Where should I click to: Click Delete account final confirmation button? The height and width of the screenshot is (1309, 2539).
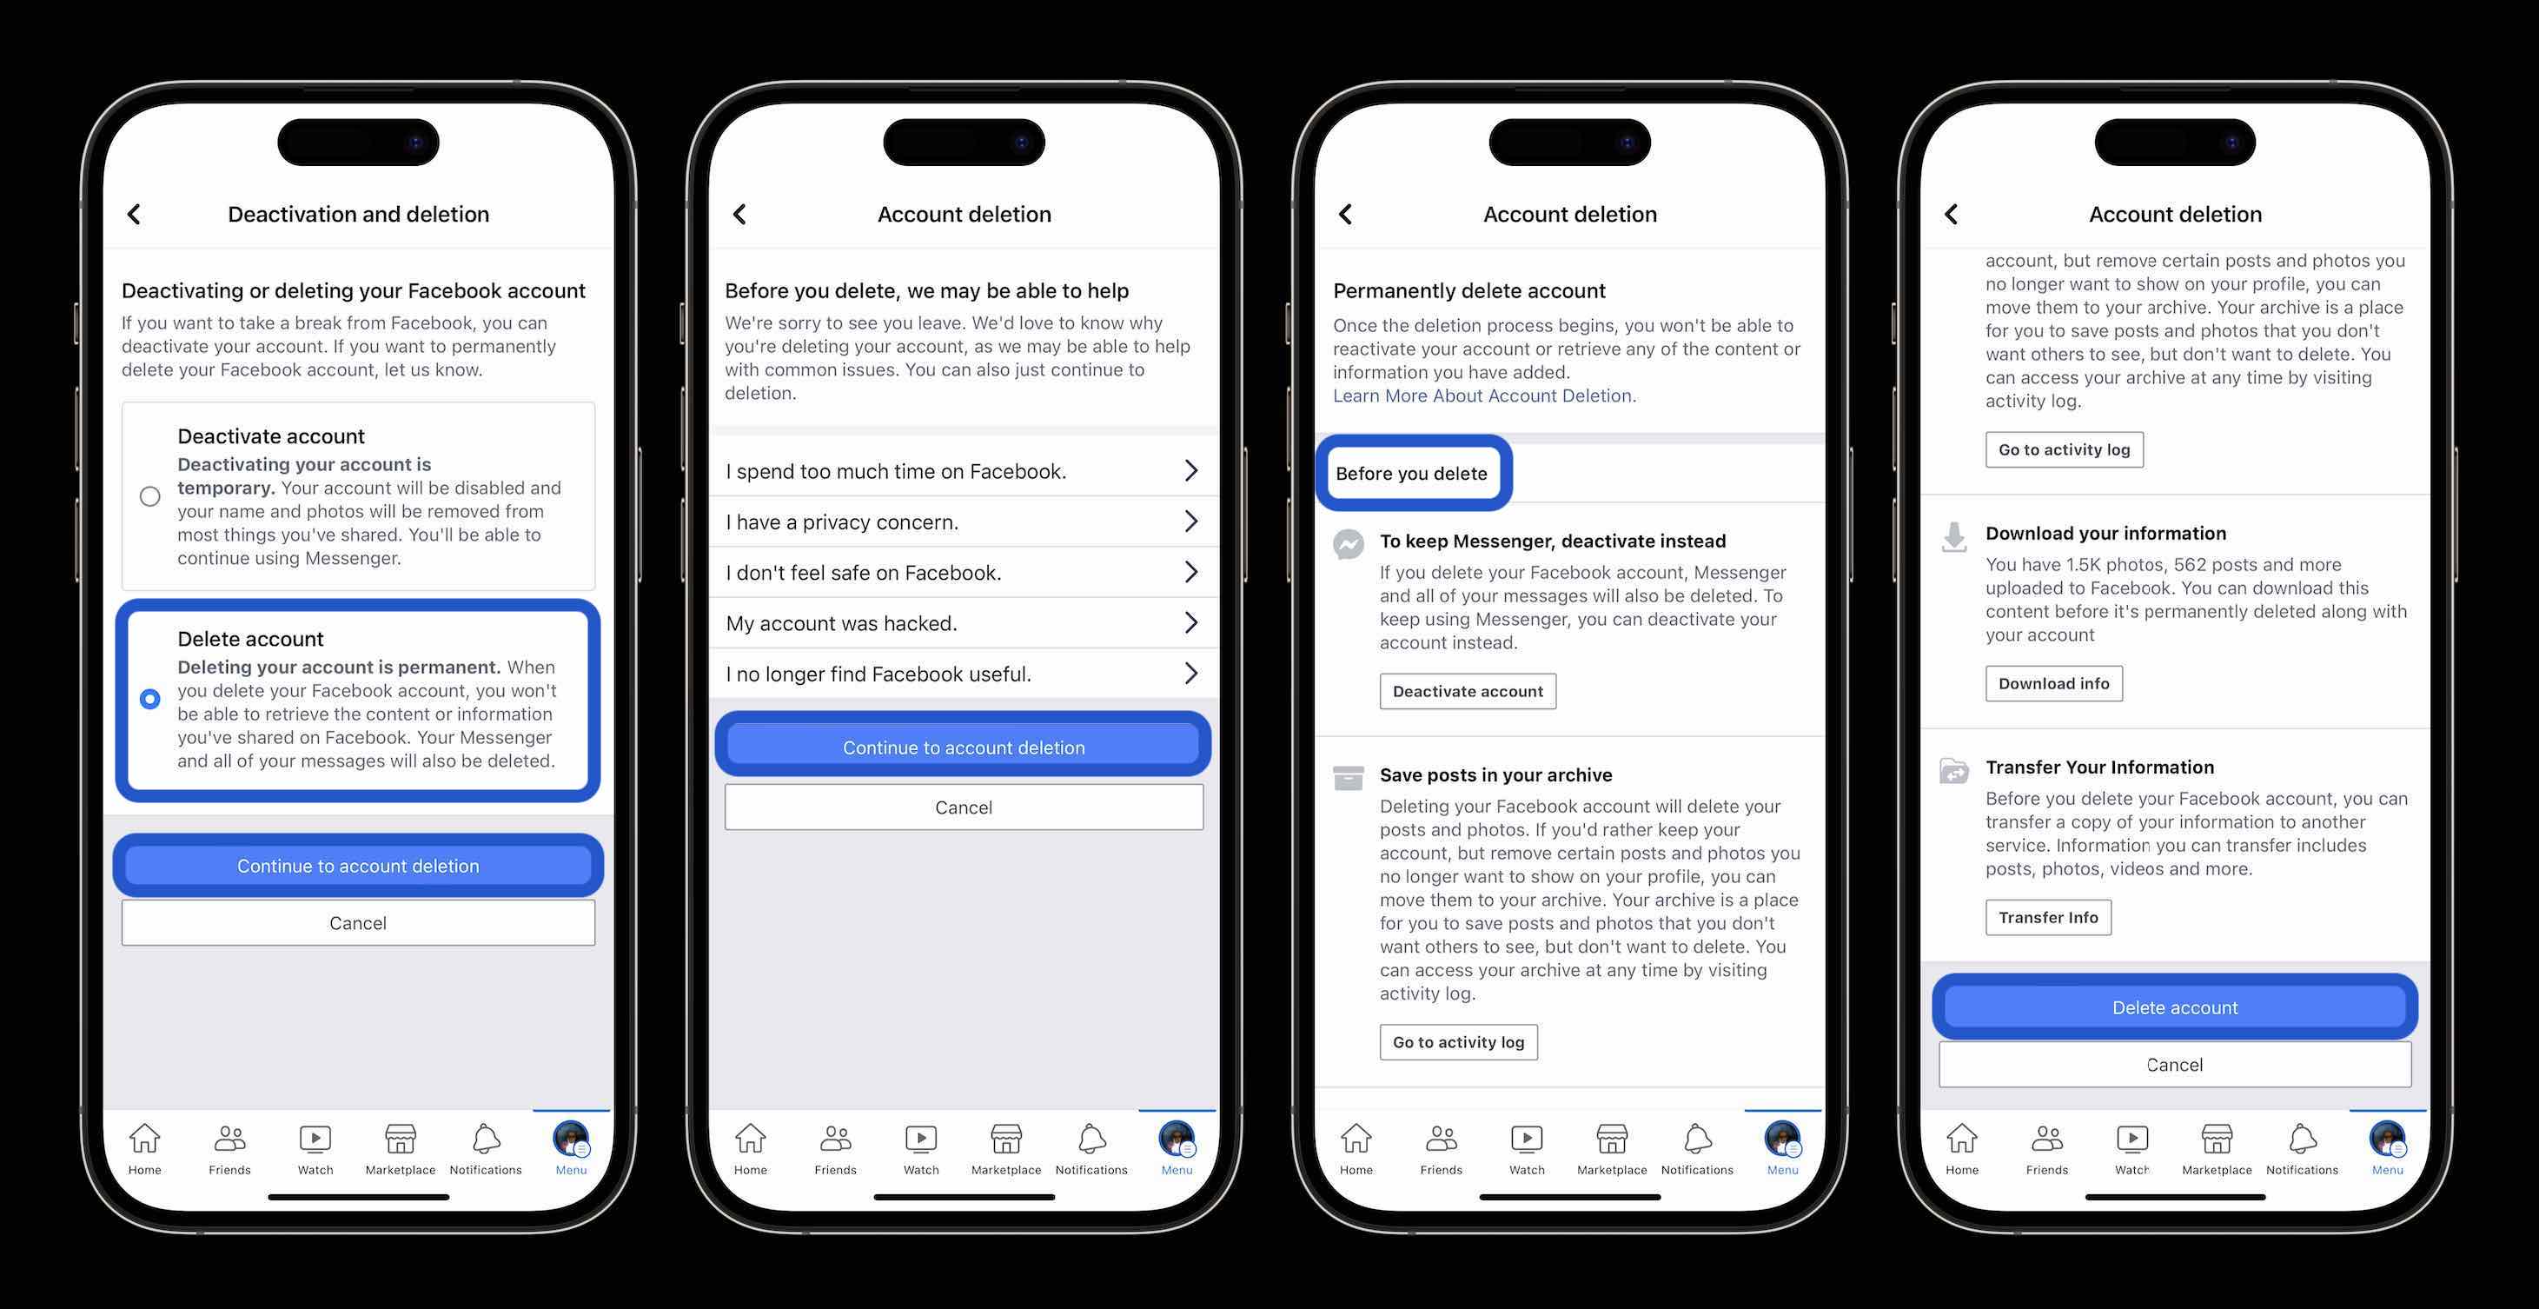tap(2174, 1005)
